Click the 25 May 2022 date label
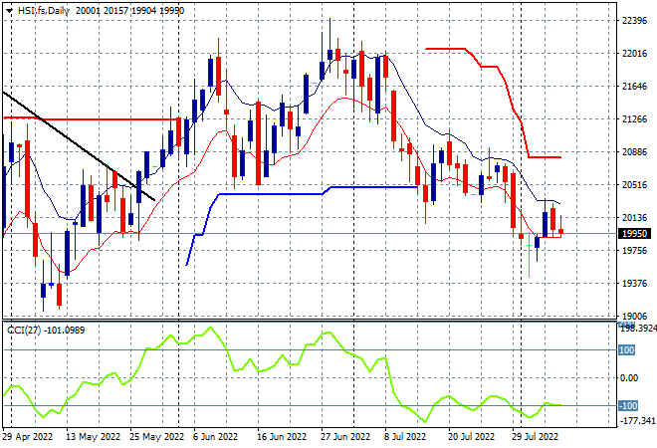Viewport: 657px width, 448px height. [x=156, y=437]
